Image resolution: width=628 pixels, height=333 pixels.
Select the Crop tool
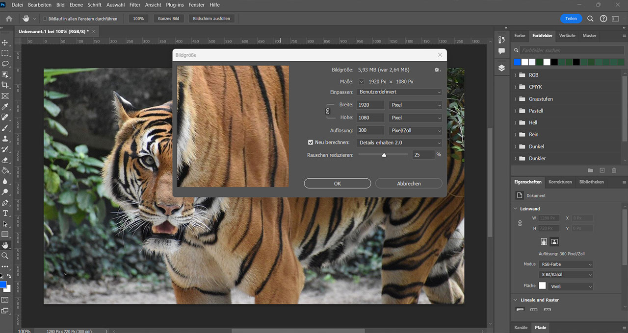pos(5,85)
